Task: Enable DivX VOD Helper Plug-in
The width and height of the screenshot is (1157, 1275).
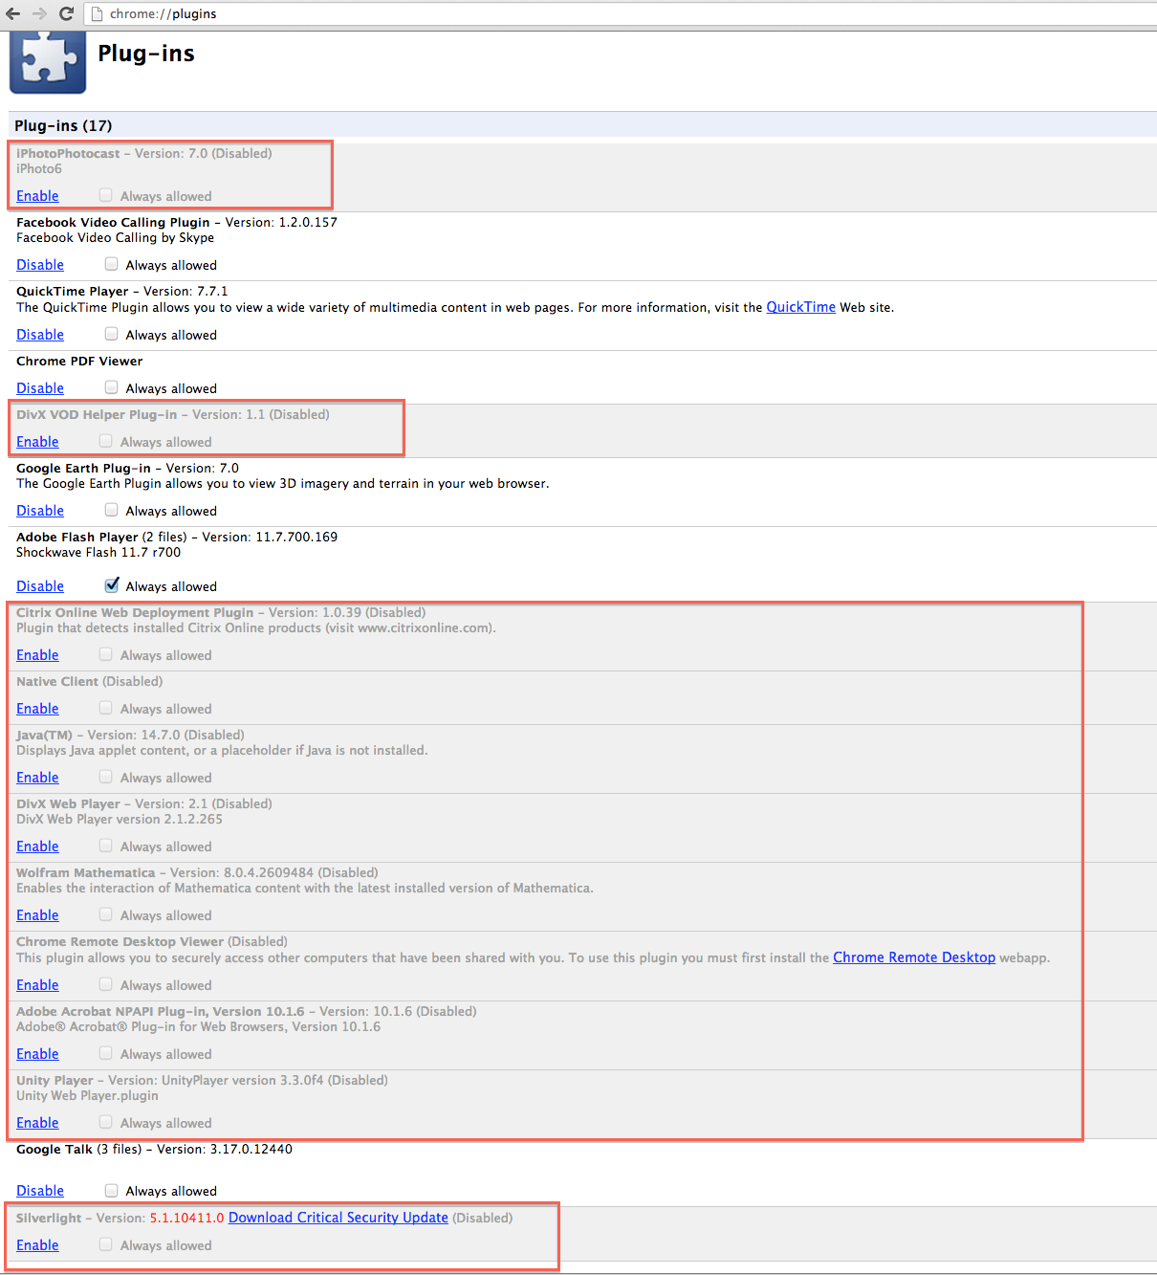Action: tap(37, 442)
